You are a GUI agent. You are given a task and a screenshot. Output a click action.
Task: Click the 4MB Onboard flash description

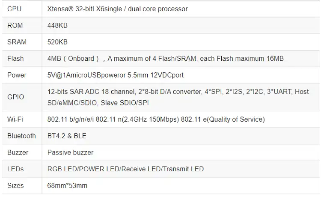[165, 59]
